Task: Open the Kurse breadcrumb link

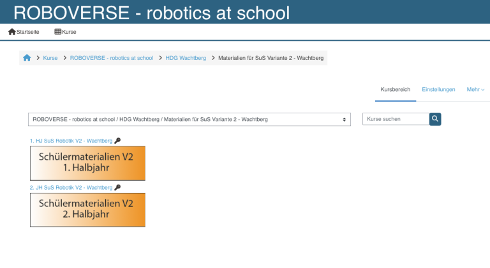Action: [x=50, y=58]
